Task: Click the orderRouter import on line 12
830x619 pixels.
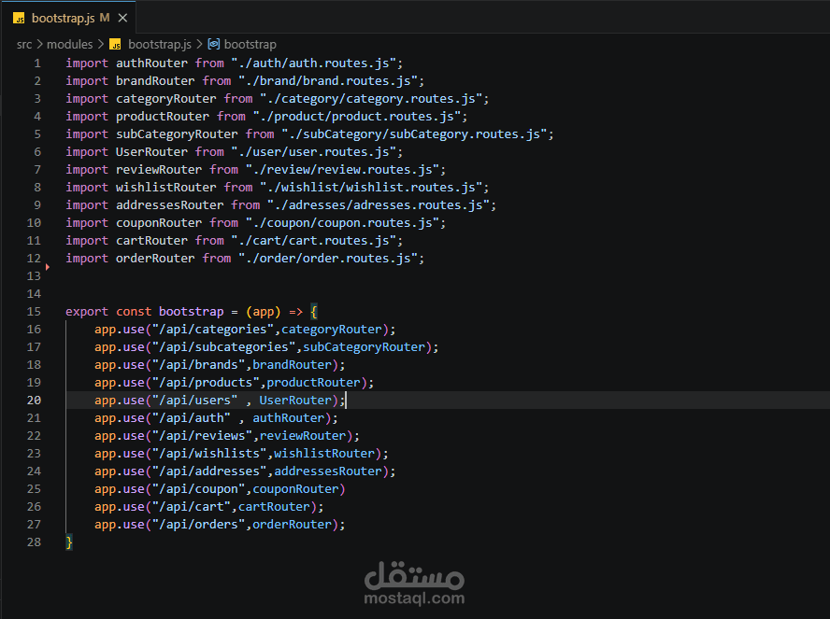Action: point(153,258)
